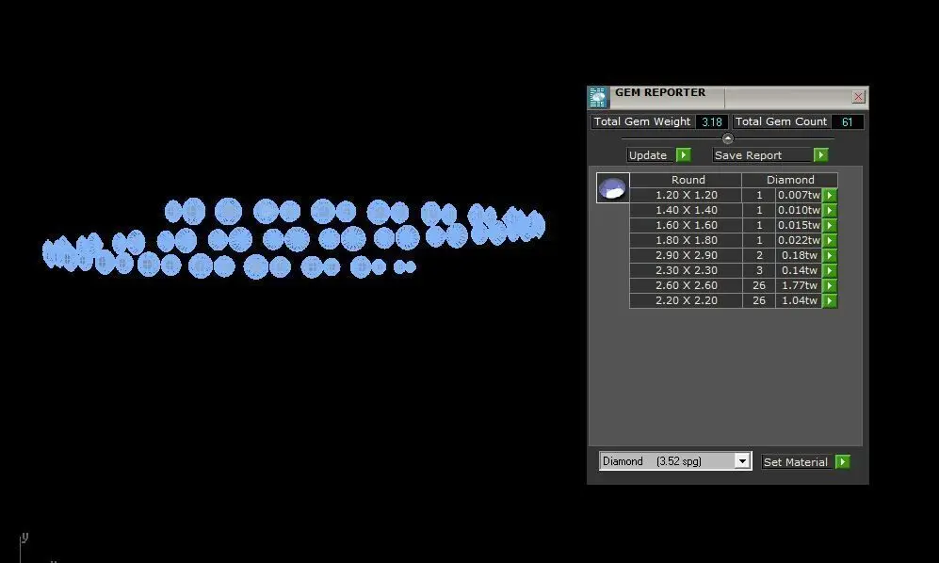The width and height of the screenshot is (939, 563).
Task: Close the Gem Reporter panel
Action: tap(858, 96)
